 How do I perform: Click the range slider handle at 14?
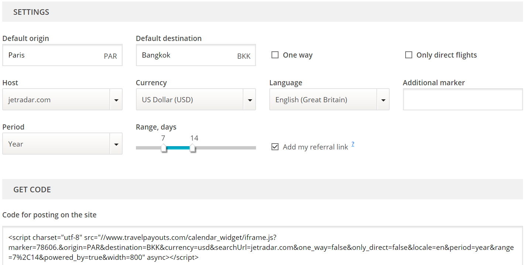coord(192,148)
